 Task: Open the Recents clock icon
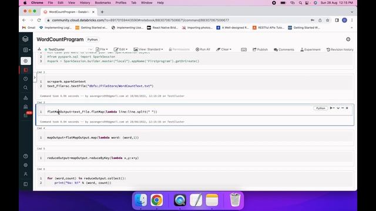[x=26, y=79]
